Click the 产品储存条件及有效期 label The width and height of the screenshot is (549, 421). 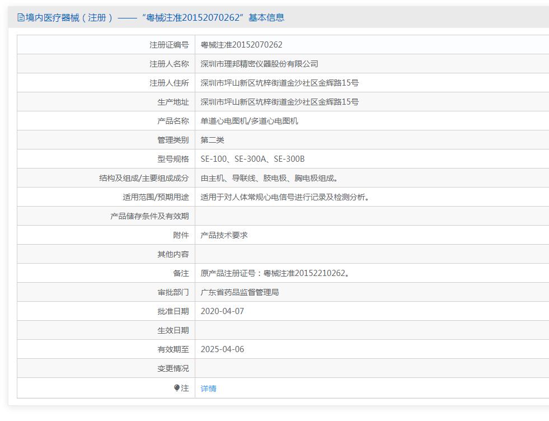point(149,216)
